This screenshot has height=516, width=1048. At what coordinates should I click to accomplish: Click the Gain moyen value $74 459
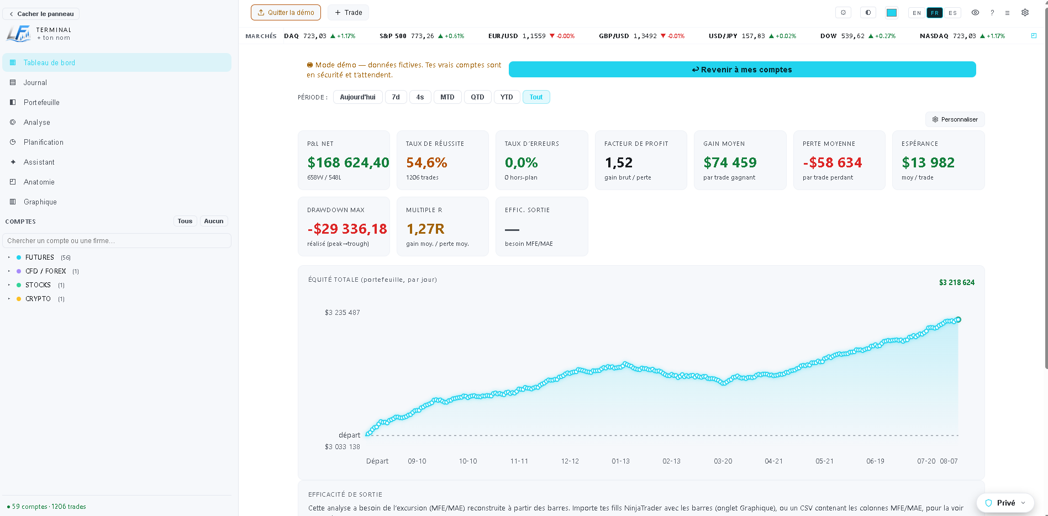[730, 162]
